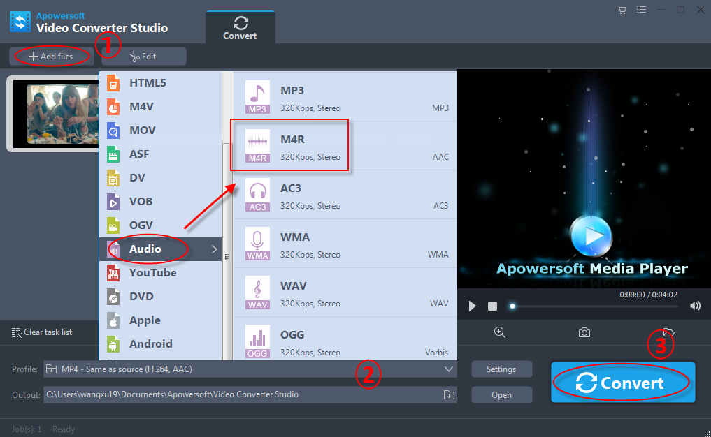The image size is (711, 437).
Task: Start conversion with Convert button
Action: click(x=622, y=383)
